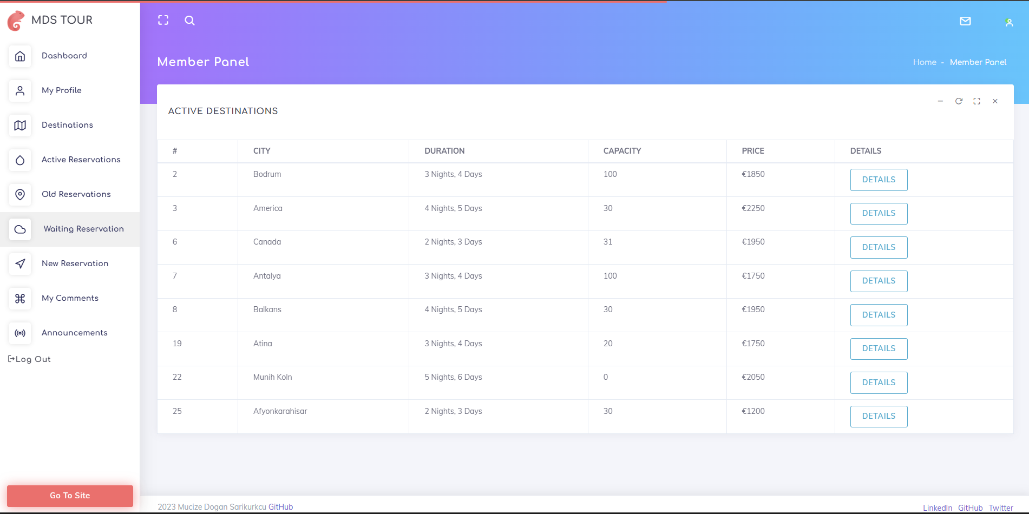The width and height of the screenshot is (1029, 514).
Task: Click the New Reservation arrow icon
Action: pyautogui.click(x=20, y=264)
